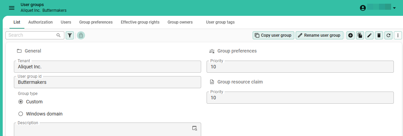
Task: Open the Effective group rights tab
Action: [x=140, y=22]
